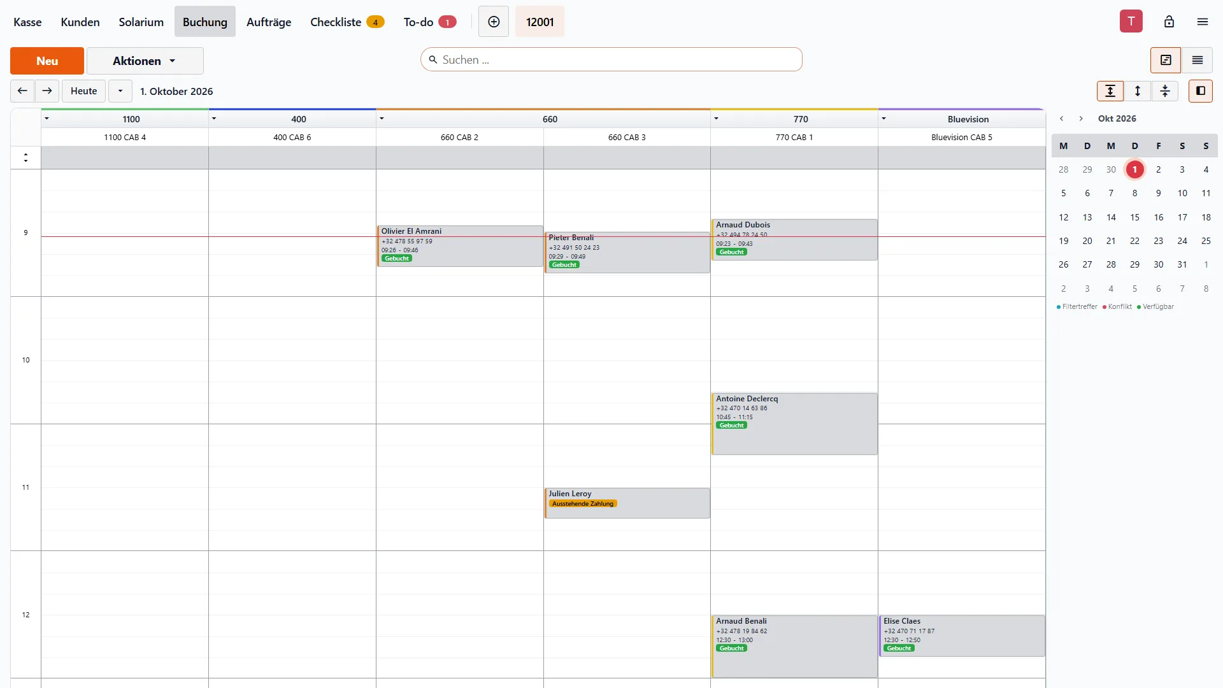Expand the 400 group column arrow

[214, 118]
